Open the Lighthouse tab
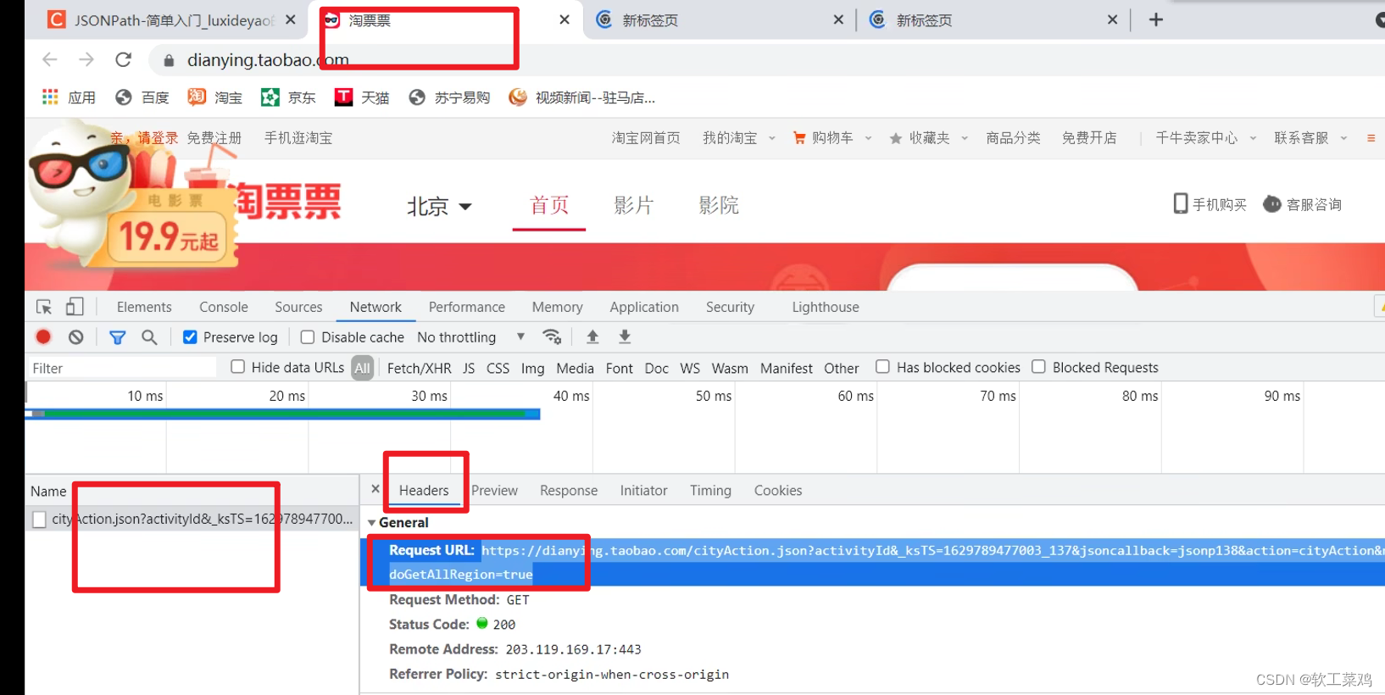The width and height of the screenshot is (1385, 695). 826,307
